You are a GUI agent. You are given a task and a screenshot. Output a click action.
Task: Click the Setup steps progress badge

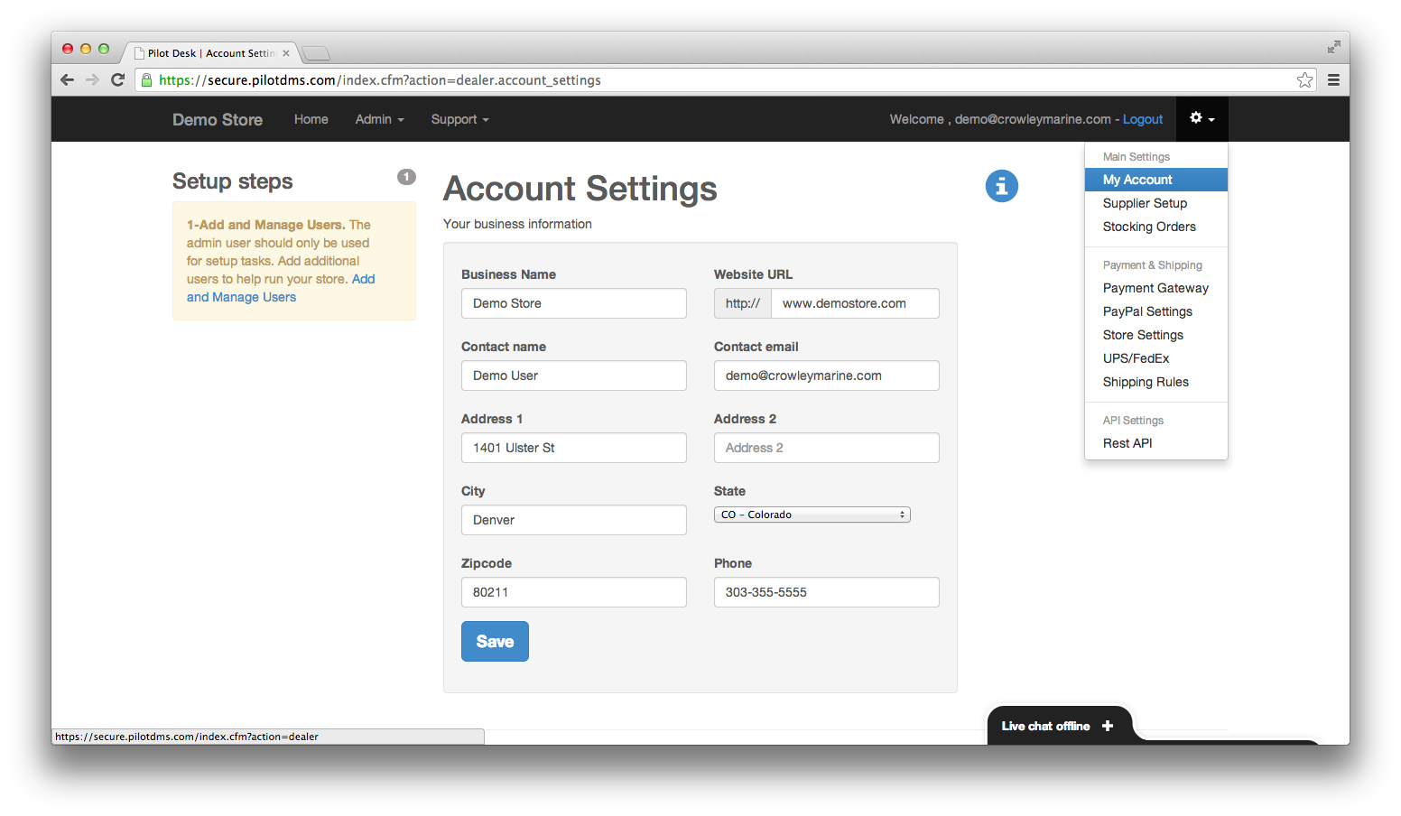(x=406, y=177)
